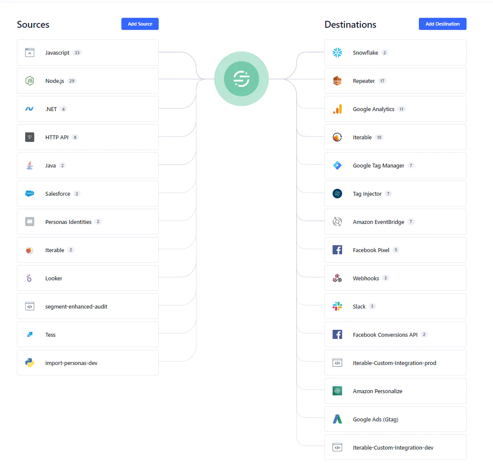
Task: Open the Node.js source label
Action: point(55,81)
